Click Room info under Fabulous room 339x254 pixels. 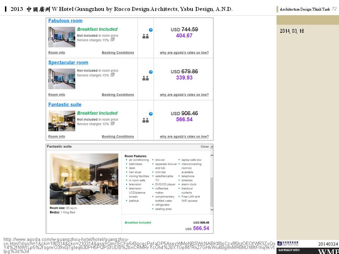56,53
